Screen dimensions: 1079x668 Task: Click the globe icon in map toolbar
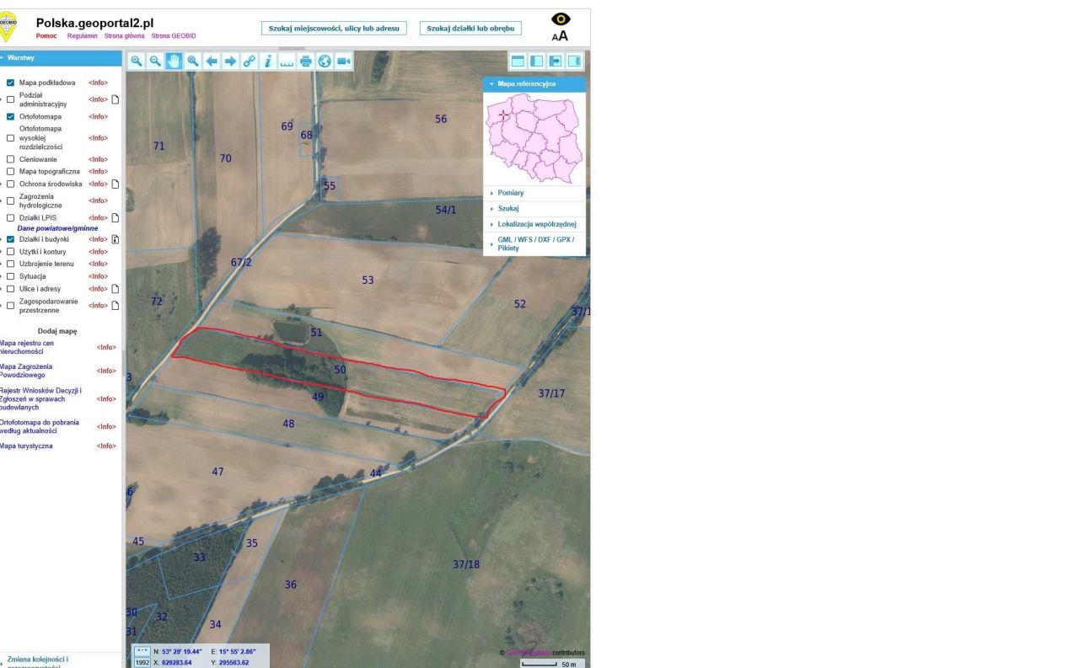pyautogui.click(x=325, y=61)
